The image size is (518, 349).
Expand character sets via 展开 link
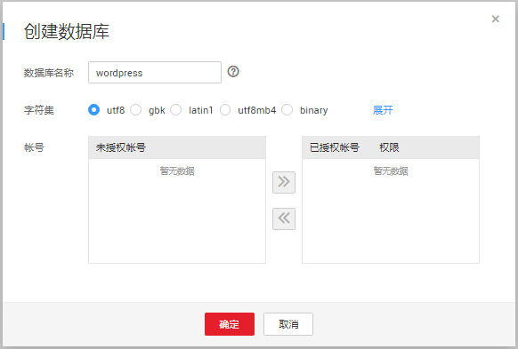383,110
